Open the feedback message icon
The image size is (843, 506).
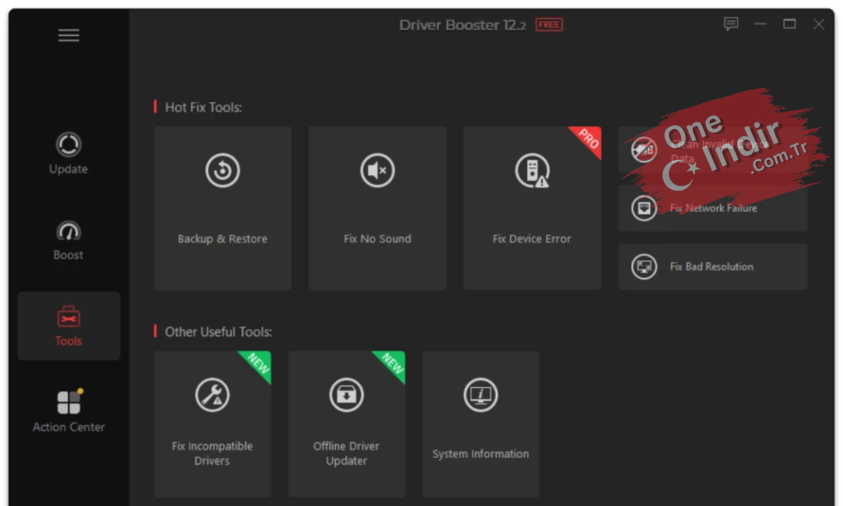tap(731, 25)
